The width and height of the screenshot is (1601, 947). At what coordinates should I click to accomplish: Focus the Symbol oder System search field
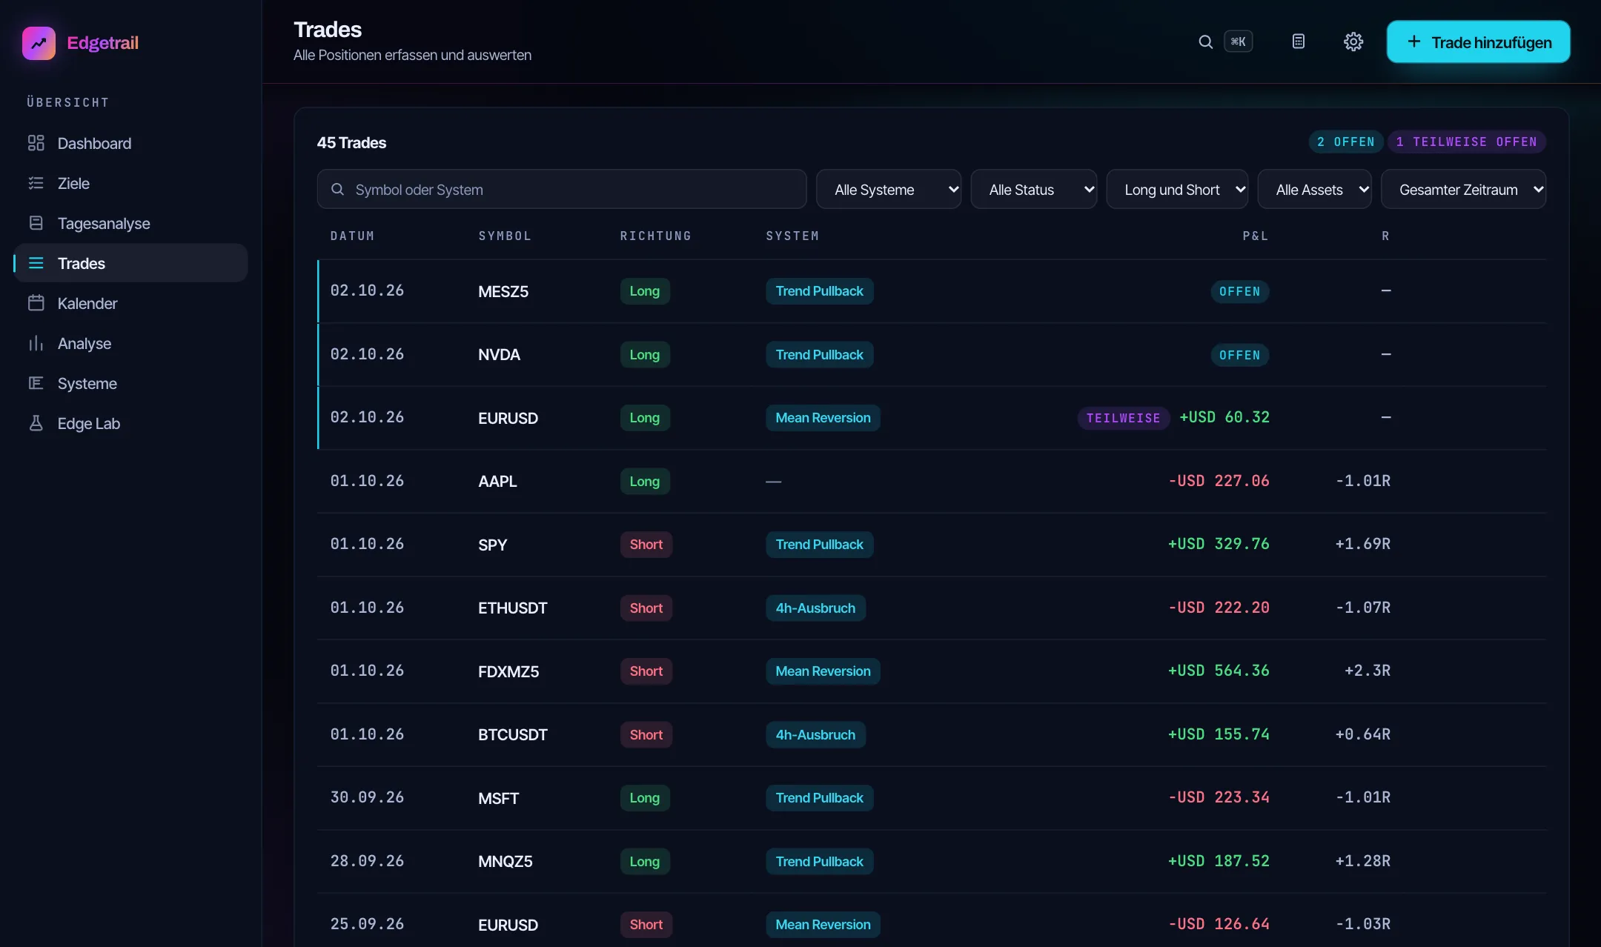coord(561,190)
